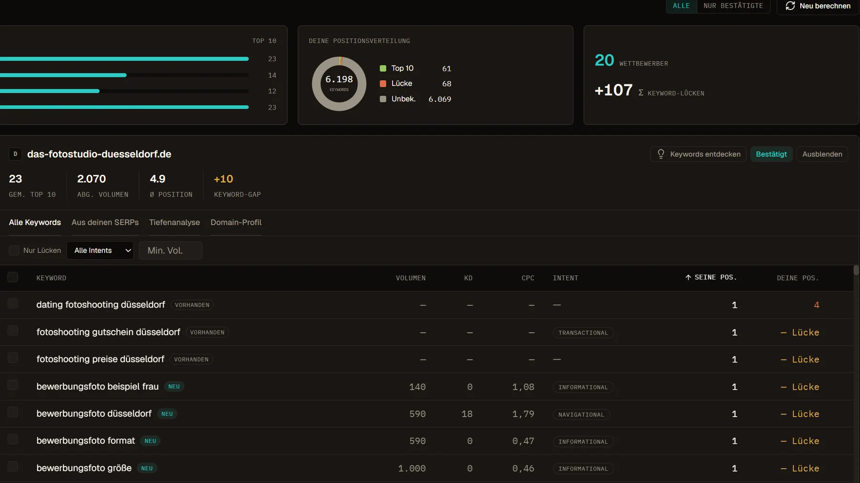Click the VORHANDEN badge on dating fotoshooting düsseldorf

point(192,305)
